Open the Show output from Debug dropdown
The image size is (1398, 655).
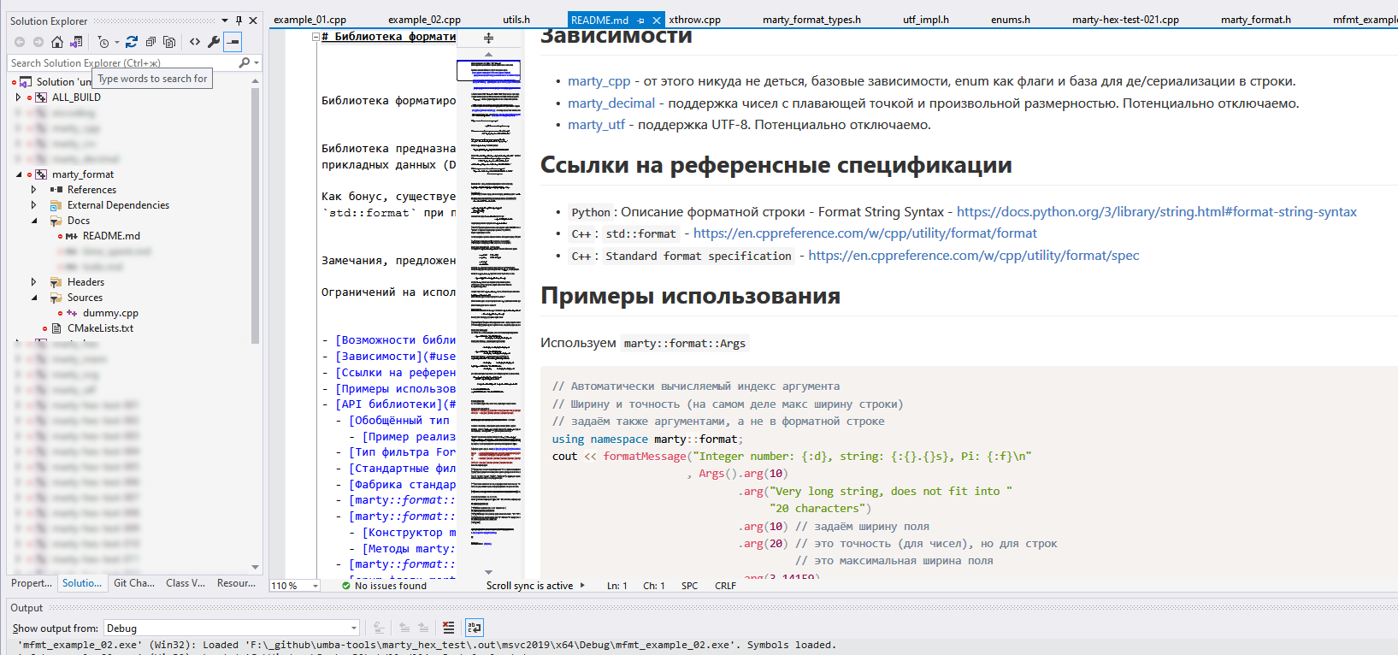[x=353, y=628]
